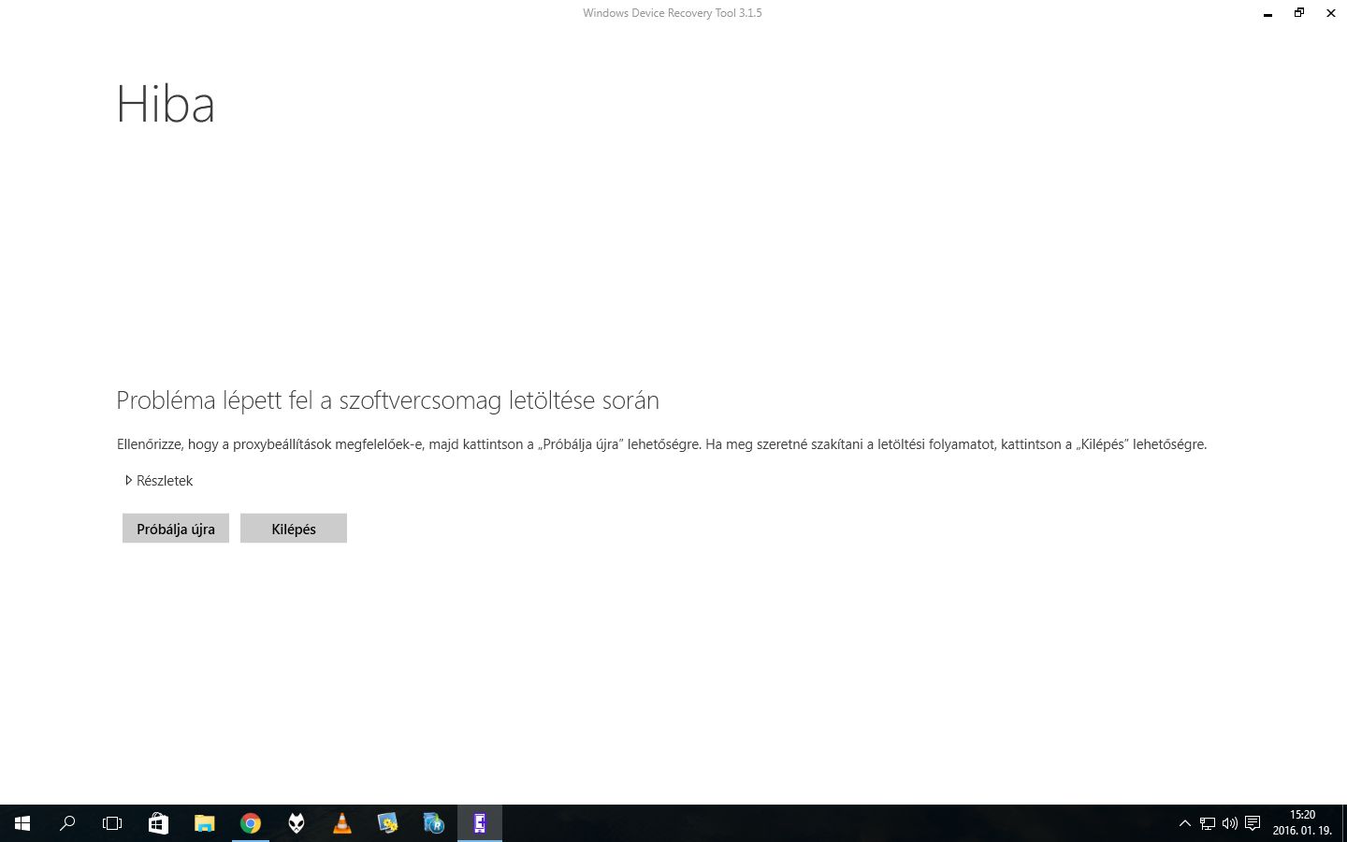
Task: Click the Próbálja újra button
Action: (x=176, y=529)
